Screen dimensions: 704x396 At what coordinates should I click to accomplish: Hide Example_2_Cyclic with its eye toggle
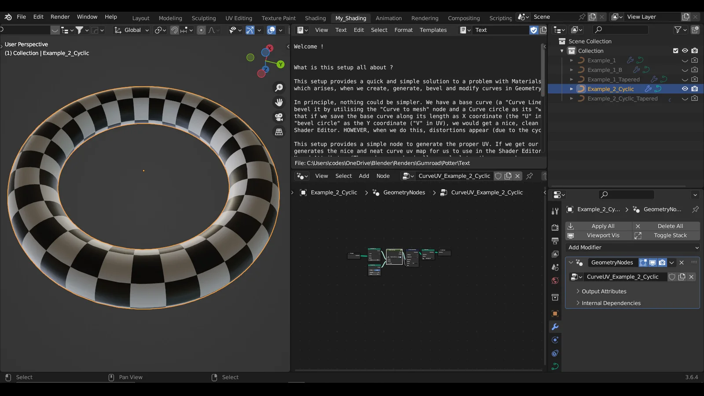685,88
